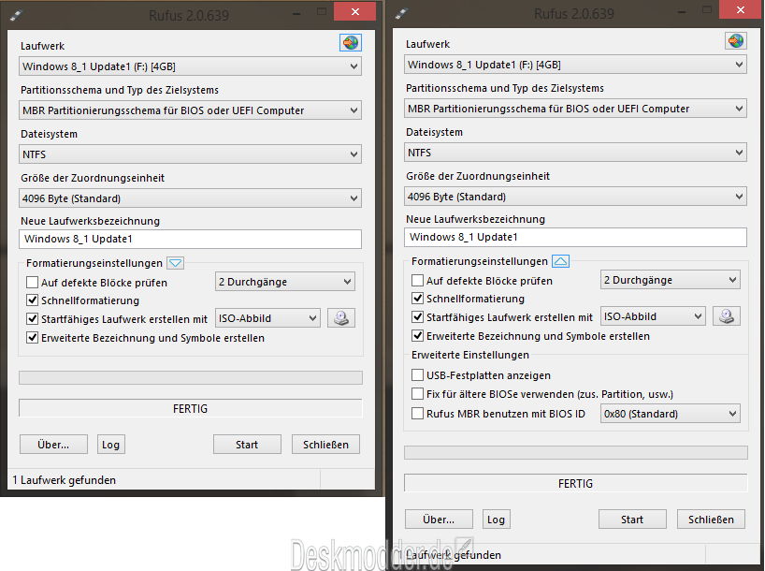Click the Rufus title bar app icon in right window

[401, 14]
